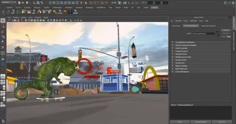Screen dimensions: 236x124
Task: Click the Select button
Action: tap(180, 122)
